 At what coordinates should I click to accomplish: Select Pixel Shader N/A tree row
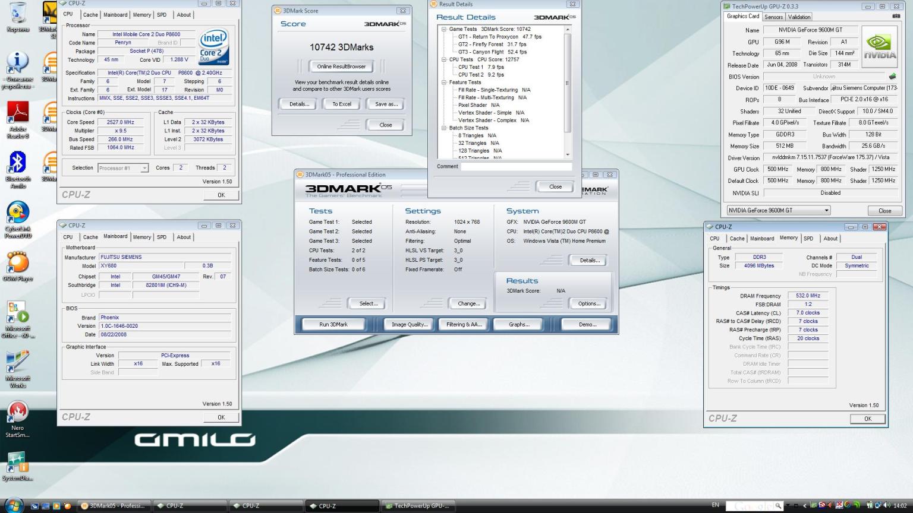click(479, 105)
